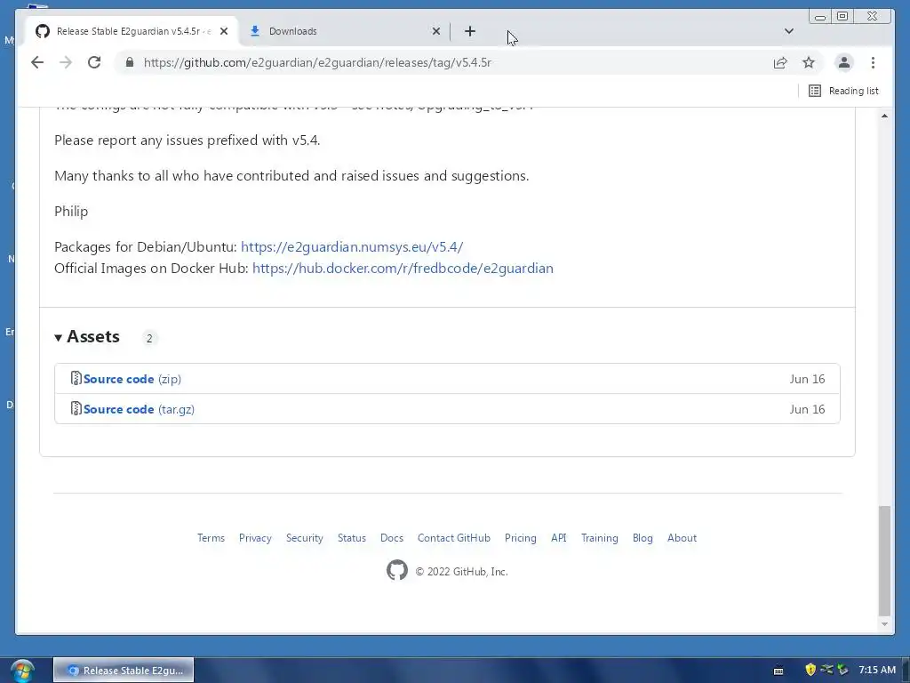The image size is (910, 683).
Task: Click the yellow security shield tray icon
Action: (x=810, y=670)
